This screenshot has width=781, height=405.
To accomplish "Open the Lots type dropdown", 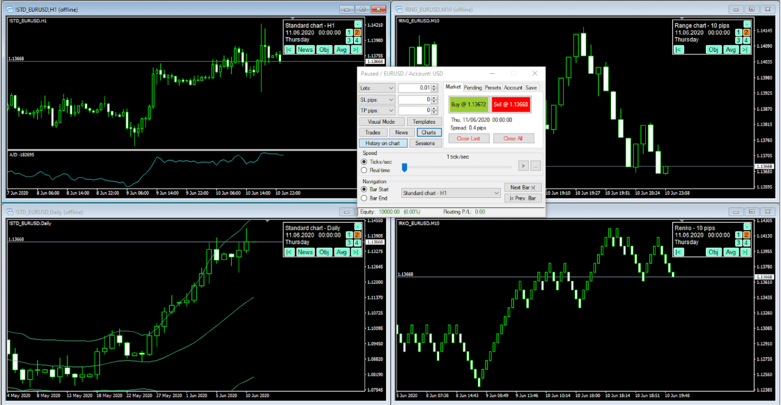I will [377, 88].
